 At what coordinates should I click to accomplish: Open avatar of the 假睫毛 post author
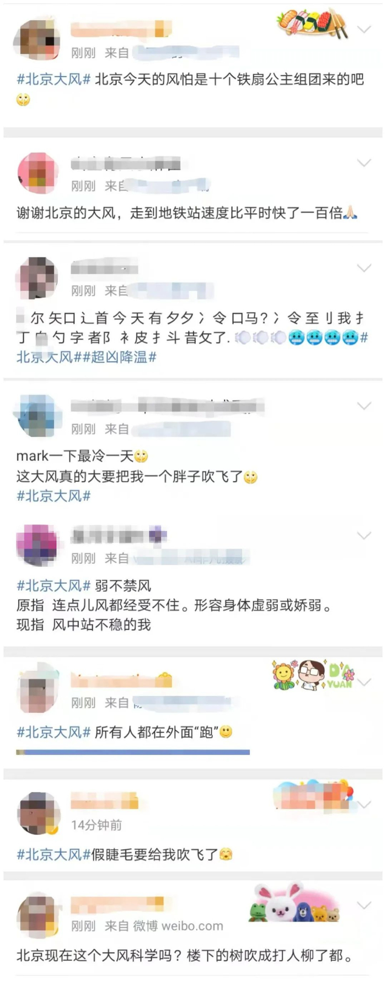(37, 812)
